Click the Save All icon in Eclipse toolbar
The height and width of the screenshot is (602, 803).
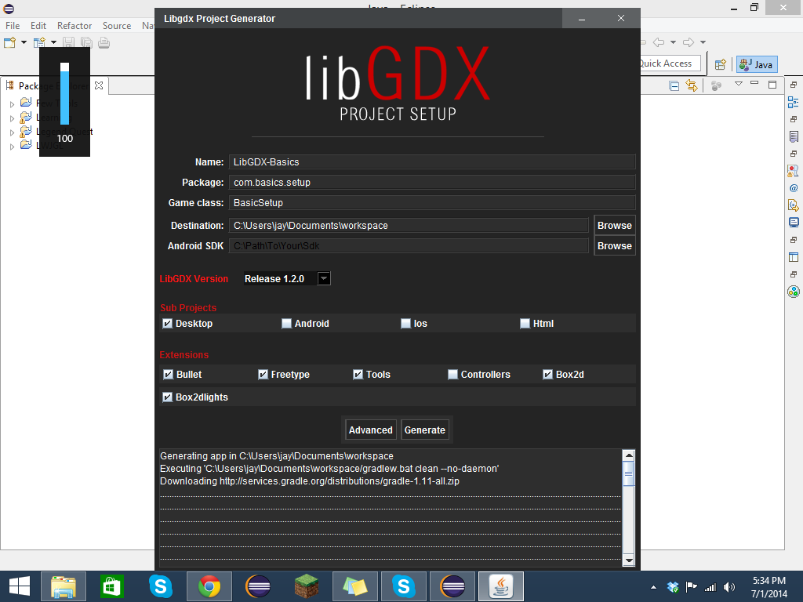[x=86, y=42]
